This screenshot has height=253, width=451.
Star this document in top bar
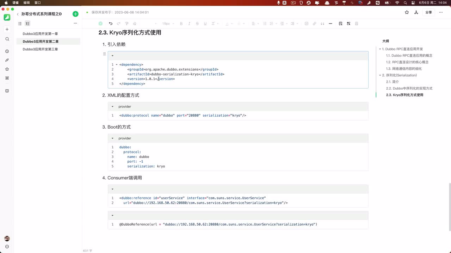coord(407,12)
